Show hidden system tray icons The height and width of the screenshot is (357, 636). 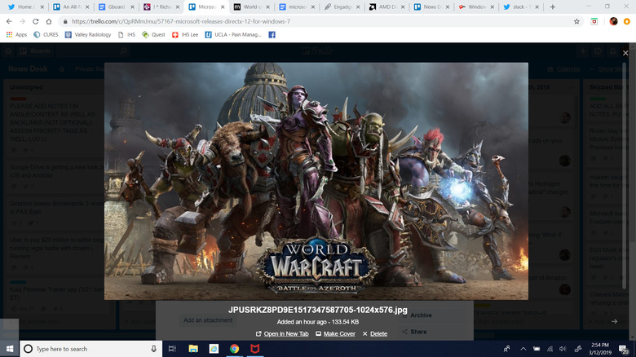tap(523, 349)
